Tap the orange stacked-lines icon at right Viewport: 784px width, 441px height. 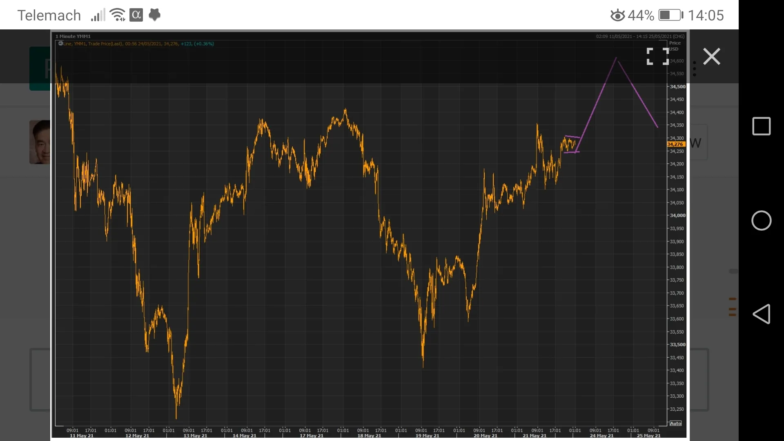[732, 307]
